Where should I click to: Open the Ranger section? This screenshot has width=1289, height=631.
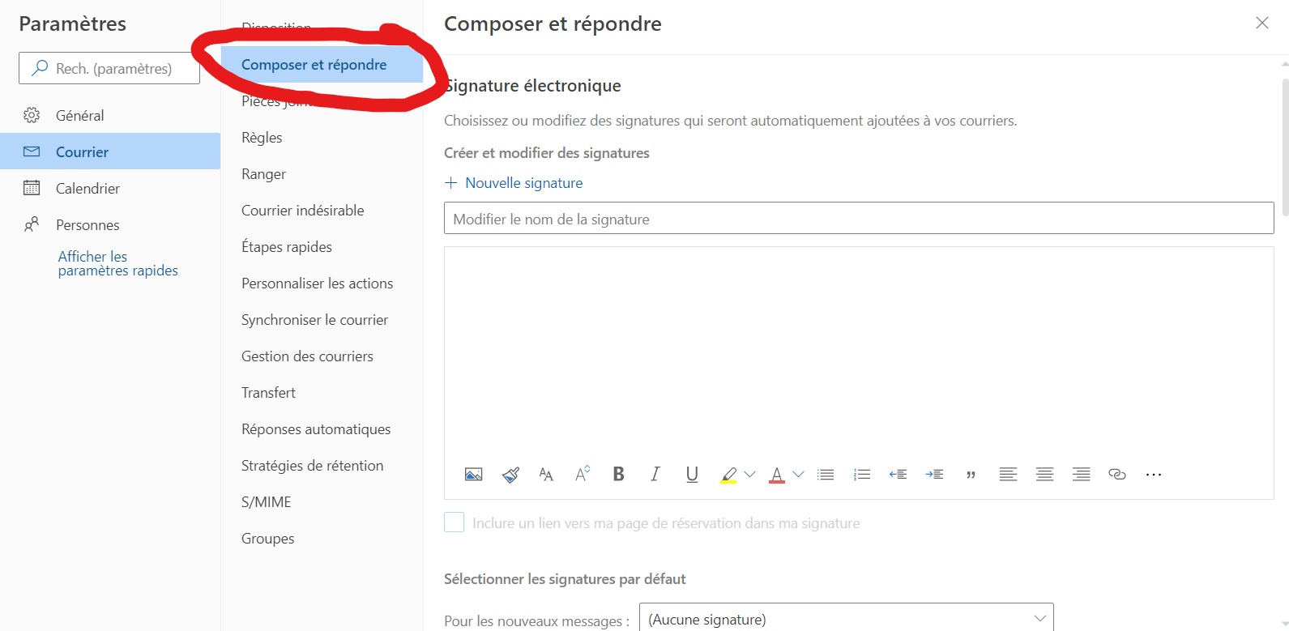pyautogui.click(x=322, y=174)
